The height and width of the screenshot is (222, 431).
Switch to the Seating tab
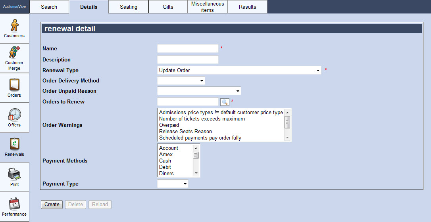pos(129,7)
